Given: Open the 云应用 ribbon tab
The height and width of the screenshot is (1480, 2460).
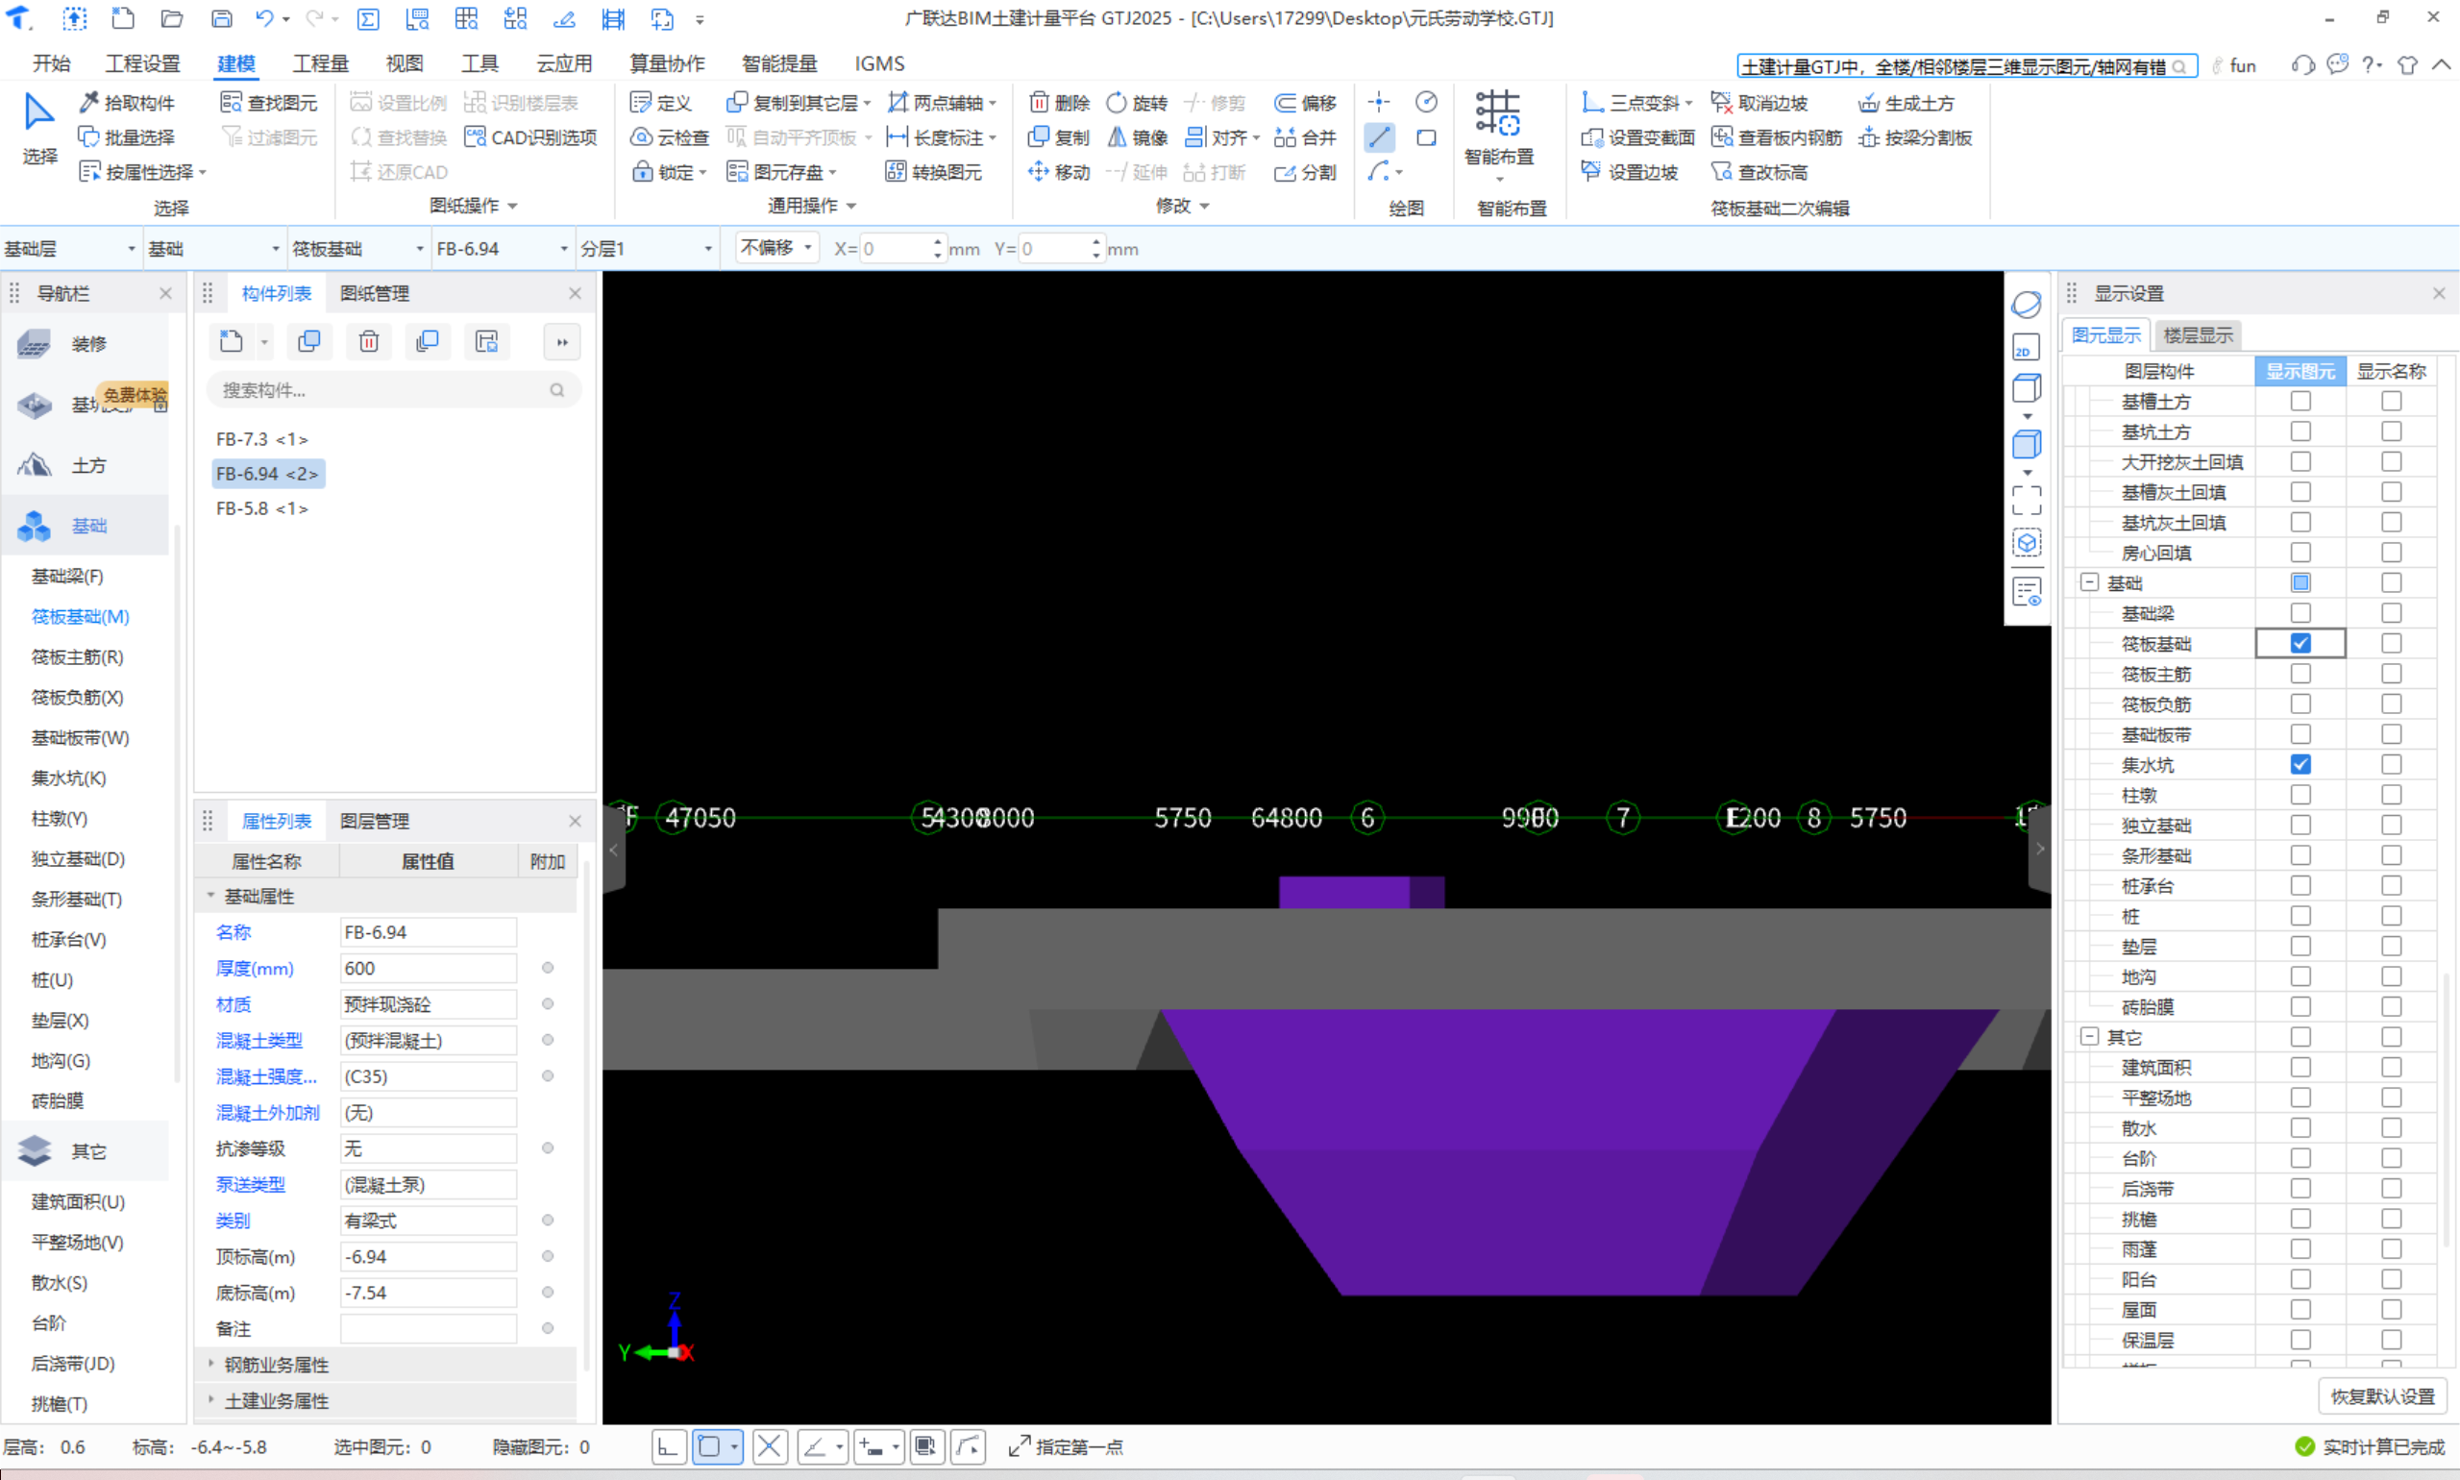Looking at the screenshot, I should (x=564, y=63).
